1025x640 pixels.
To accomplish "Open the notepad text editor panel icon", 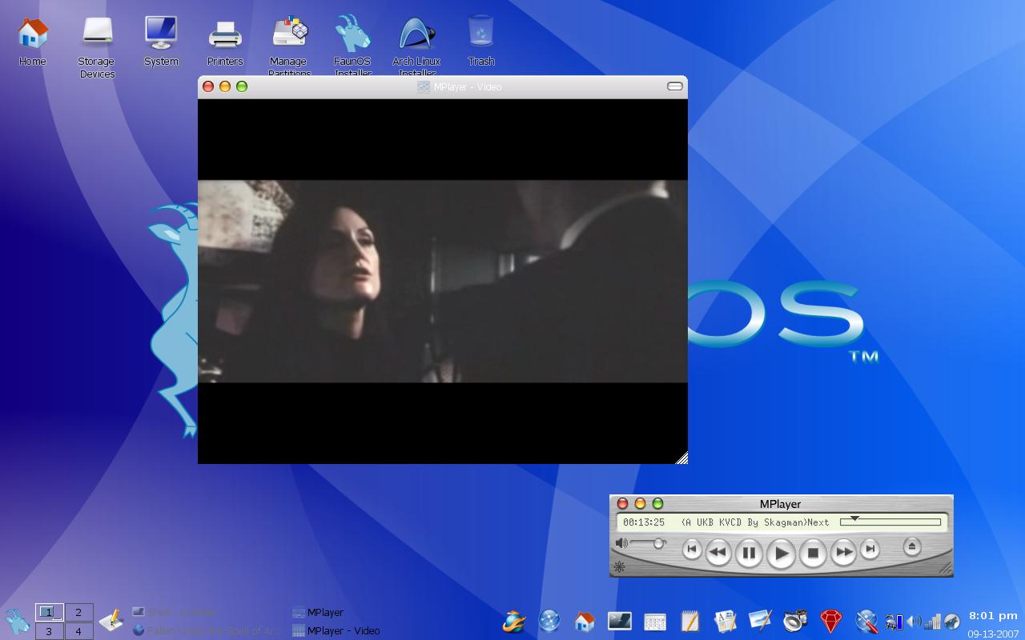I will [x=690, y=621].
